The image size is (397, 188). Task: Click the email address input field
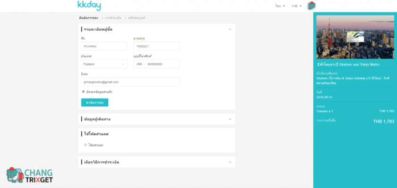pos(130,82)
